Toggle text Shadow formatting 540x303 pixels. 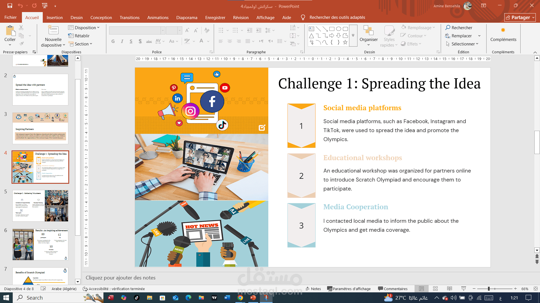pos(140,41)
